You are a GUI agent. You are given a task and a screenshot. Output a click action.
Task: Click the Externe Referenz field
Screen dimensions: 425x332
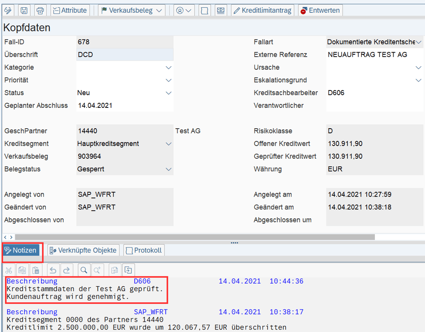374,55
